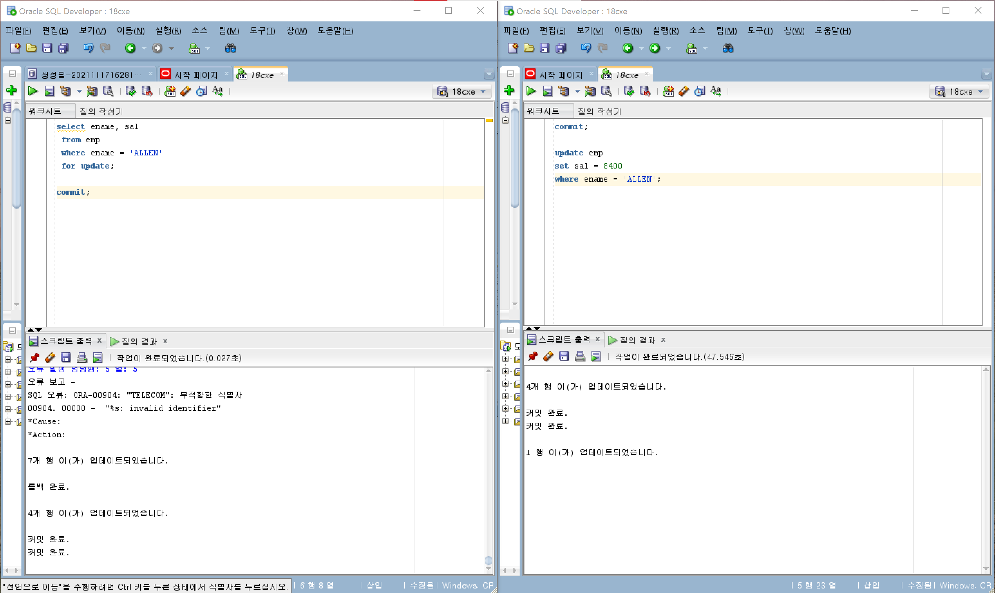Screen dimensions: 995x593
Task: Expand explain plan dropdown arrow in left toolbar
Action: click(x=79, y=92)
